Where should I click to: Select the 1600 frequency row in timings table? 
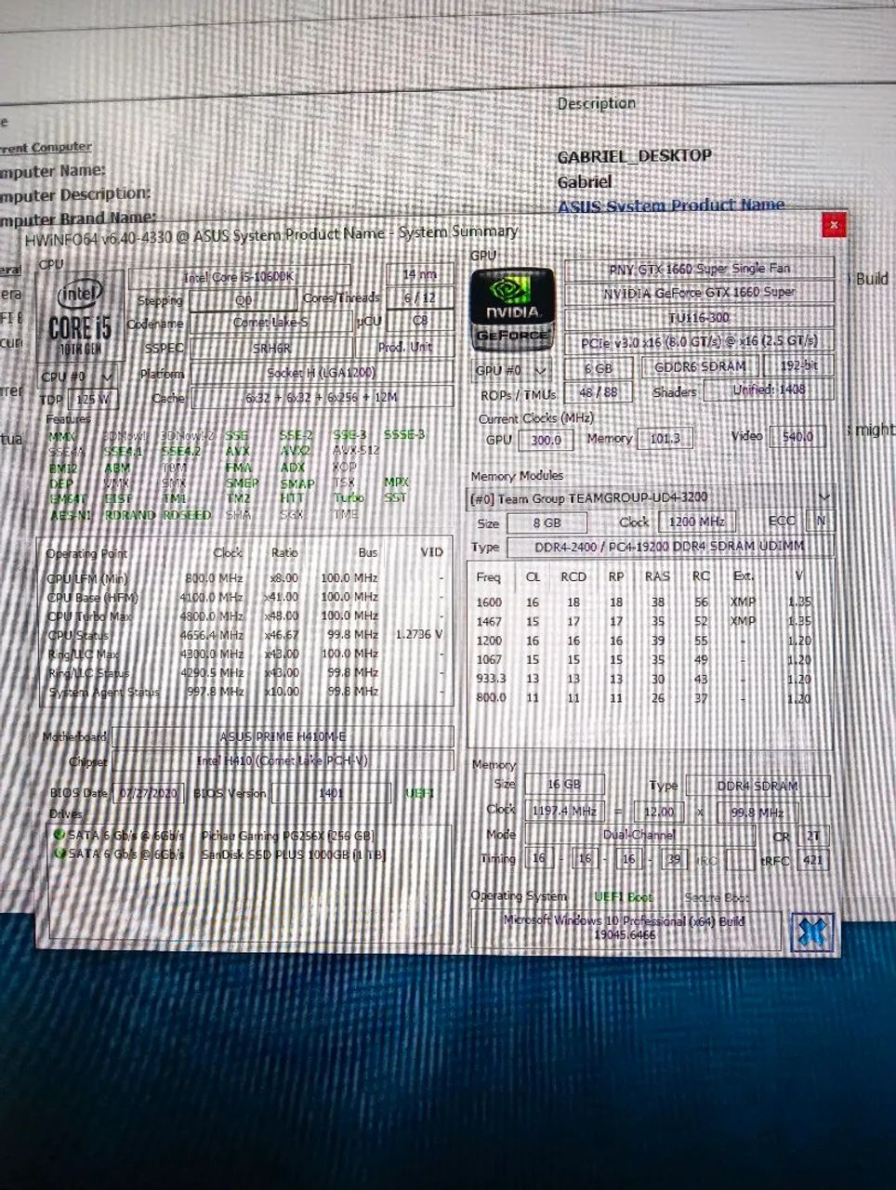(644, 602)
